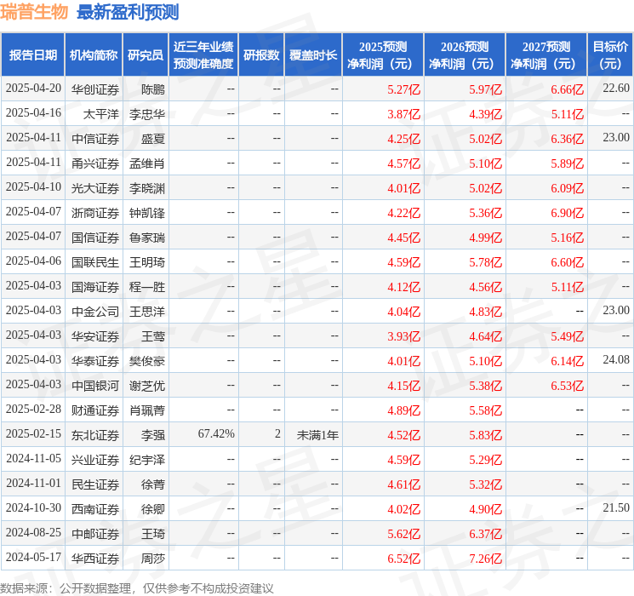The width and height of the screenshot is (634, 596).
Task: Select the 民生证券 institution cell
Action: (x=95, y=484)
